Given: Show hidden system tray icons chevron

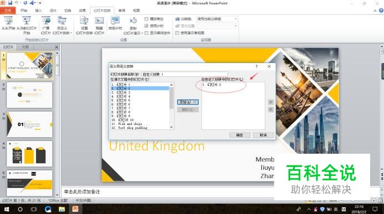Looking at the screenshot, I should click(309, 209).
